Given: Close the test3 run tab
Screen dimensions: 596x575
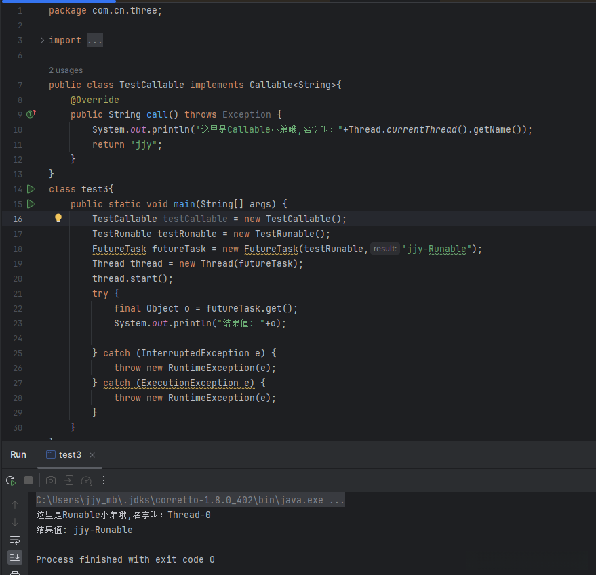Looking at the screenshot, I should [x=92, y=455].
